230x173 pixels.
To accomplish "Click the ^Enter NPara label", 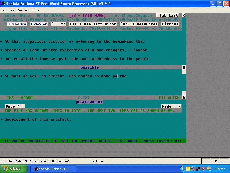I will [16, 16].
